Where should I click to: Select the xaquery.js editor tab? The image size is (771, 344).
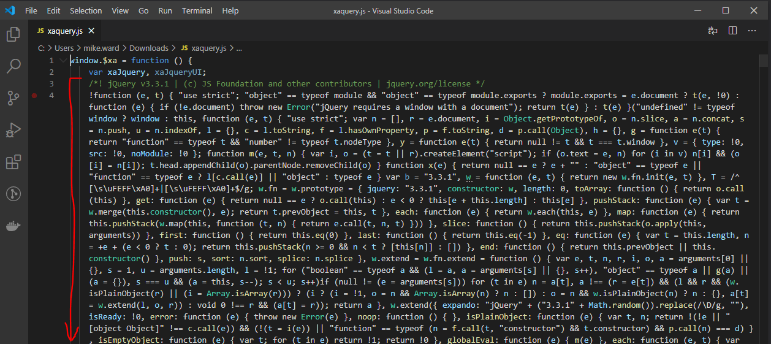pyautogui.click(x=65, y=31)
